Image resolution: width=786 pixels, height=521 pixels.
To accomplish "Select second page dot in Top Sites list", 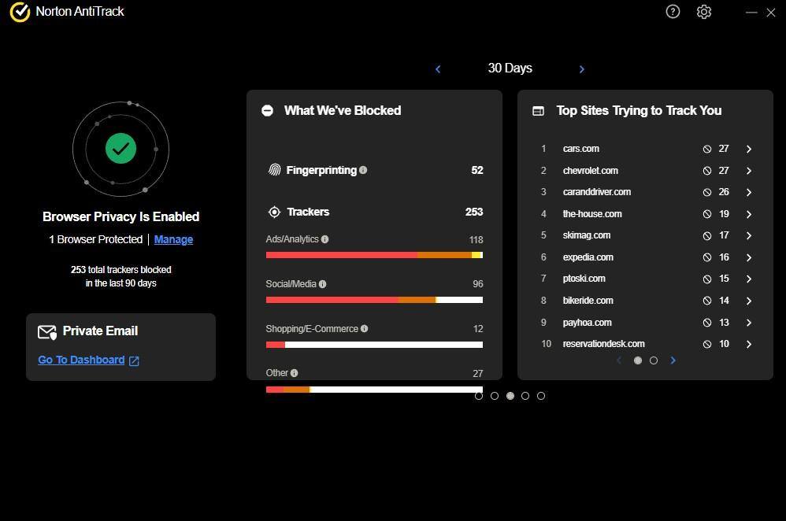I will (x=654, y=360).
